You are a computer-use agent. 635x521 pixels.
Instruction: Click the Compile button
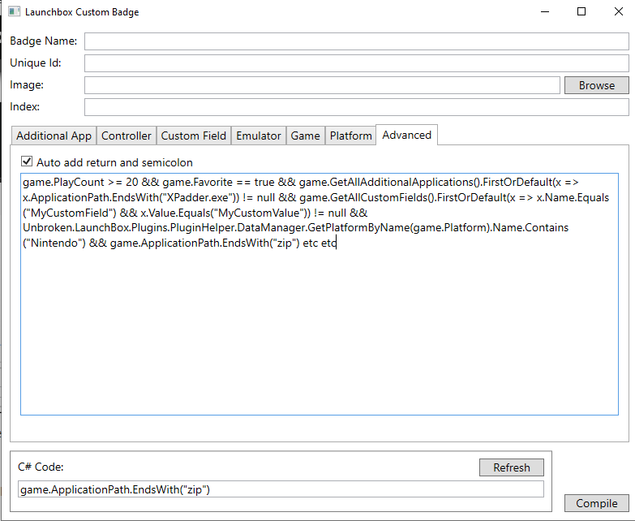click(x=596, y=503)
